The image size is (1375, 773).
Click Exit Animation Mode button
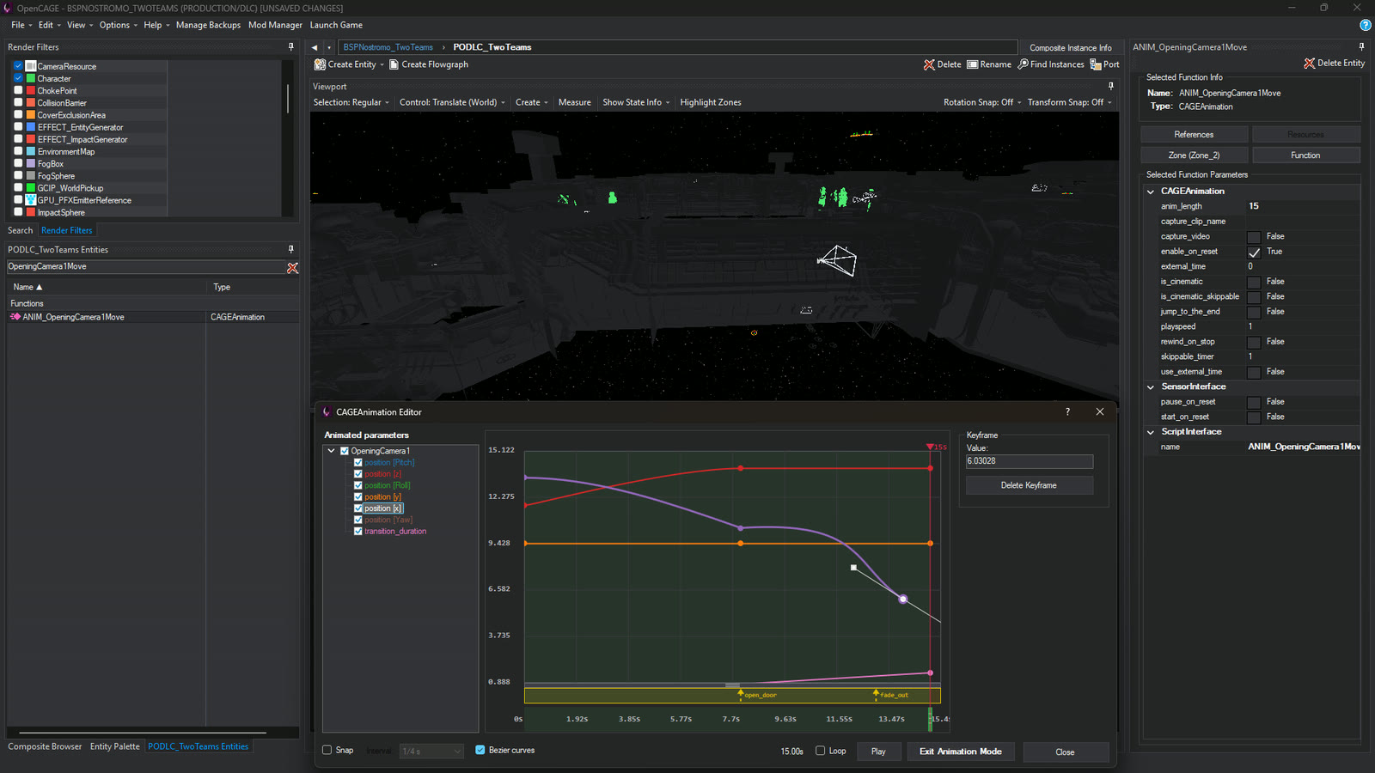960,752
